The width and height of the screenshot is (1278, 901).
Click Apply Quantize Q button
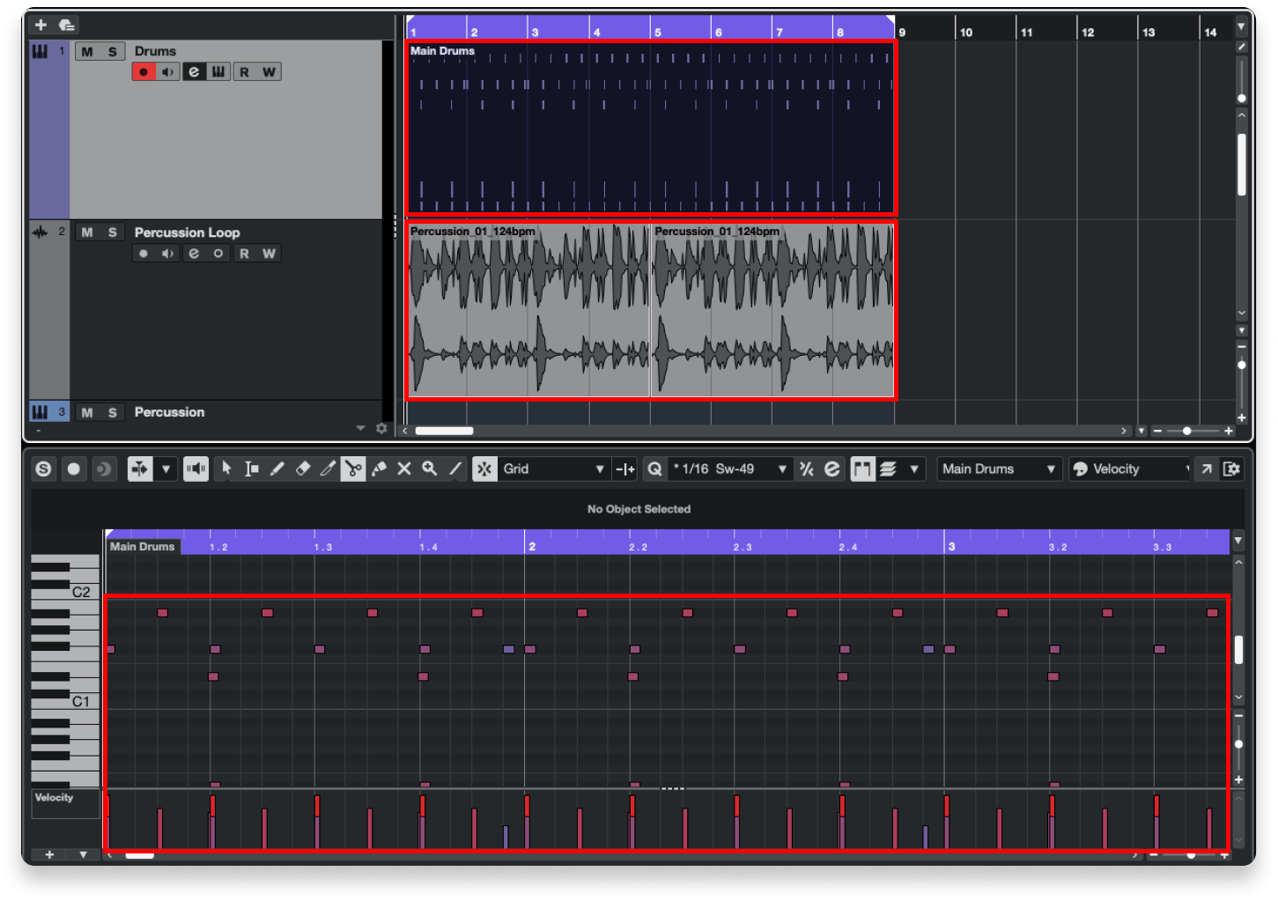(654, 469)
